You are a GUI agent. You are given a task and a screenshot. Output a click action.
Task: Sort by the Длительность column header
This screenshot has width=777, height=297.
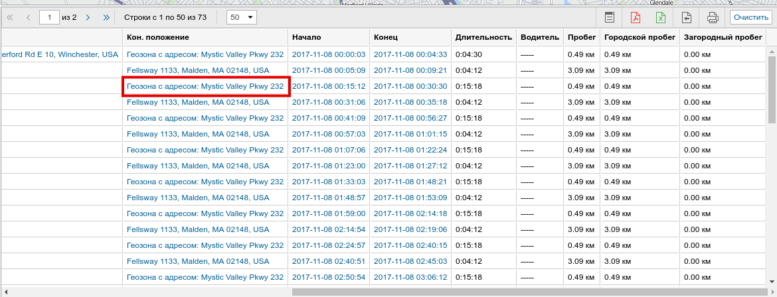point(483,37)
